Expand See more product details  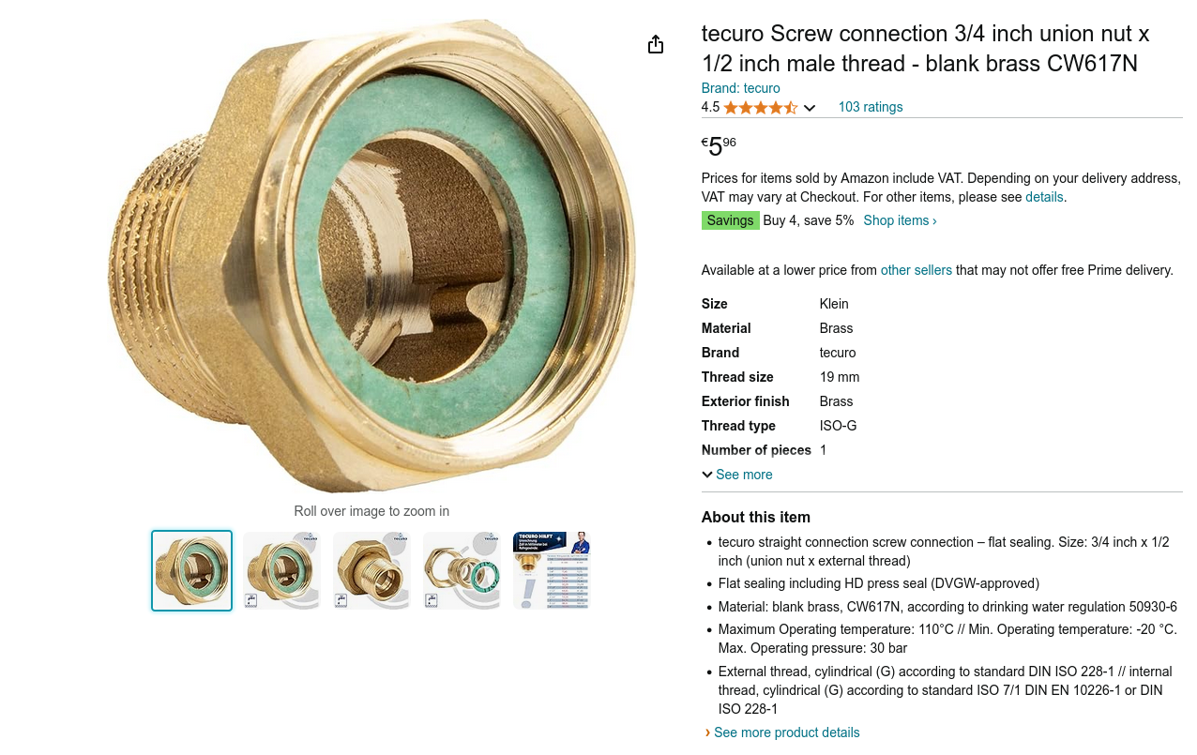point(786,732)
